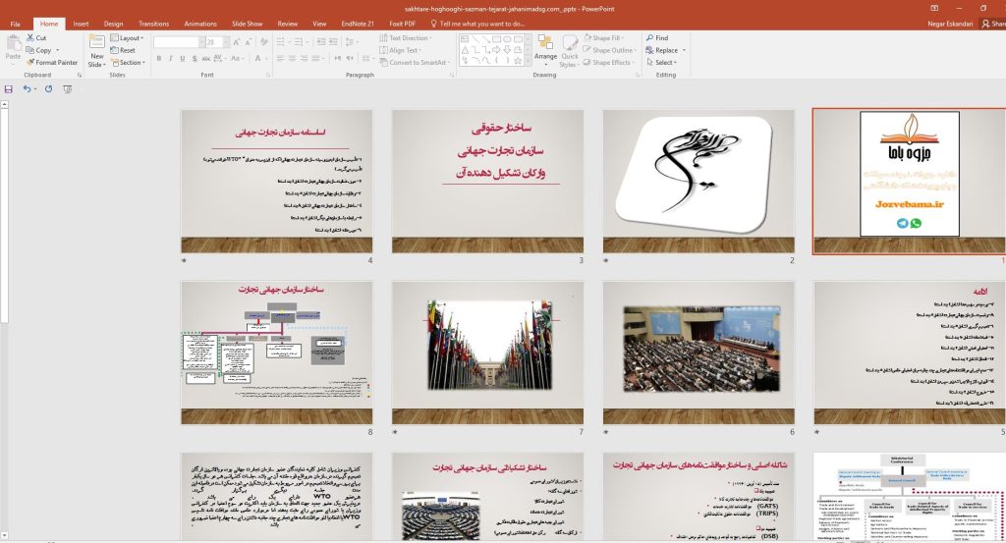
Task: Click the Text Direction button
Action: pos(406,38)
